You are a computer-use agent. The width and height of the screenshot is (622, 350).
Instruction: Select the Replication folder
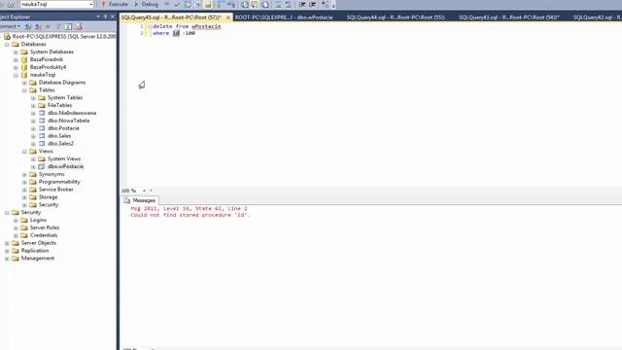[x=35, y=251]
